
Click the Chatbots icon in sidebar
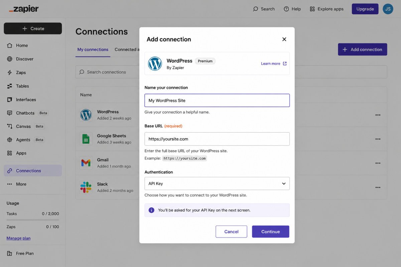tap(10, 113)
